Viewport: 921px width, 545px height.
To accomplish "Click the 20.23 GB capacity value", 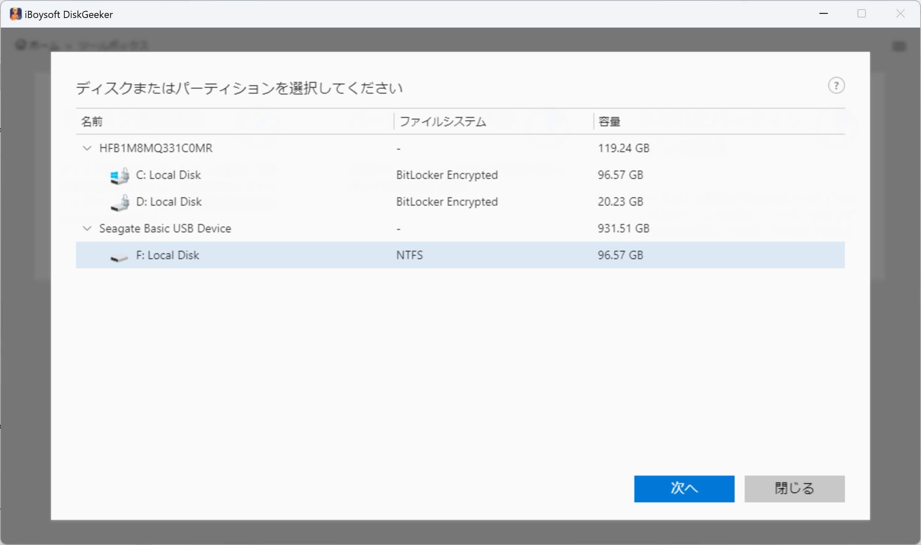I will (620, 201).
